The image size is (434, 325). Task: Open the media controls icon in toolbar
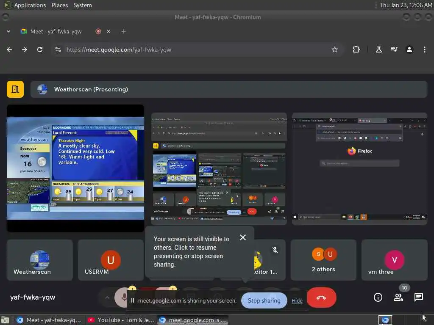[394, 50]
